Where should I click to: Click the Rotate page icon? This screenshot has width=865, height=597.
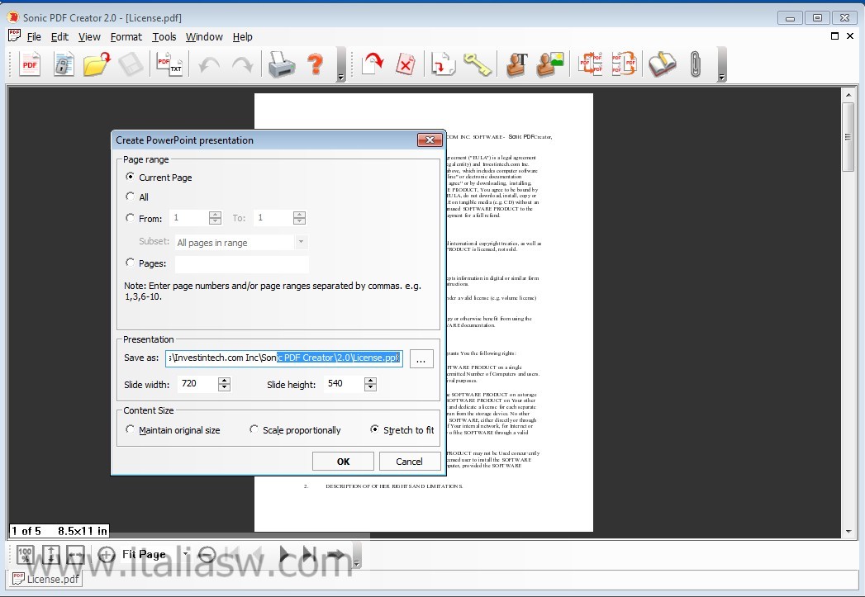click(x=373, y=64)
